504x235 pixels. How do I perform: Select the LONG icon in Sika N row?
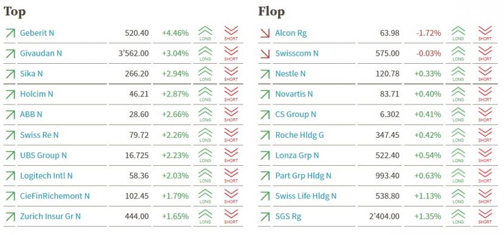click(x=205, y=73)
